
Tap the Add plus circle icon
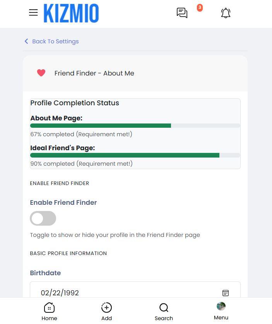(106, 307)
